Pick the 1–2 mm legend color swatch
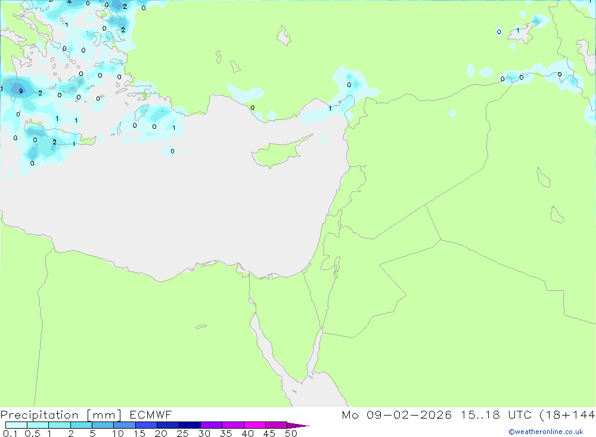 pyautogui.click(x=60, y=425)
